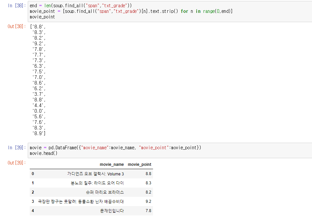Image resolution: width=312 pixels, height=219 pixels.
Task: Click the 8.3 score in table row 1
Action: click(148, 183)
